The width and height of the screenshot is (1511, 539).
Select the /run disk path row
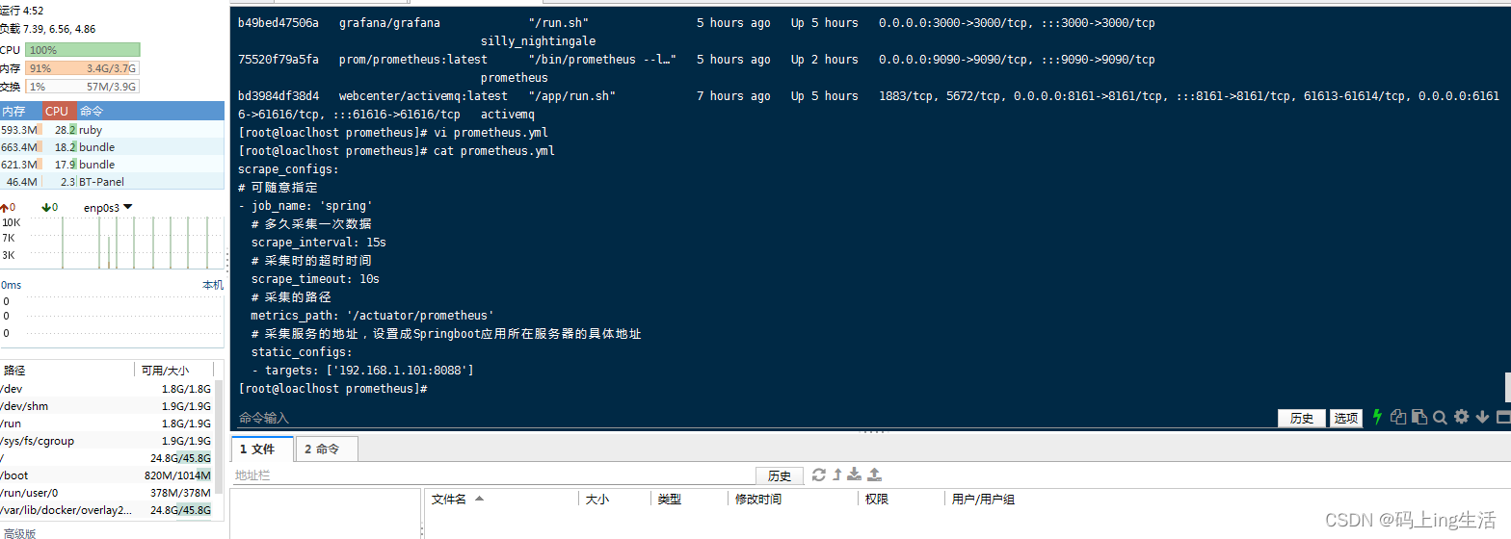pos(106,423)
